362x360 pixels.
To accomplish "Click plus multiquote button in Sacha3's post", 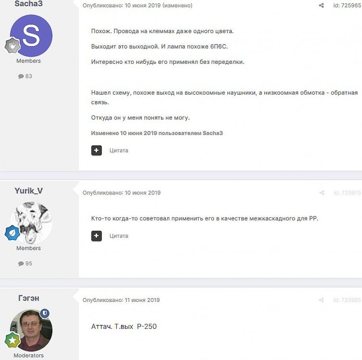I will tap(97, 150).
